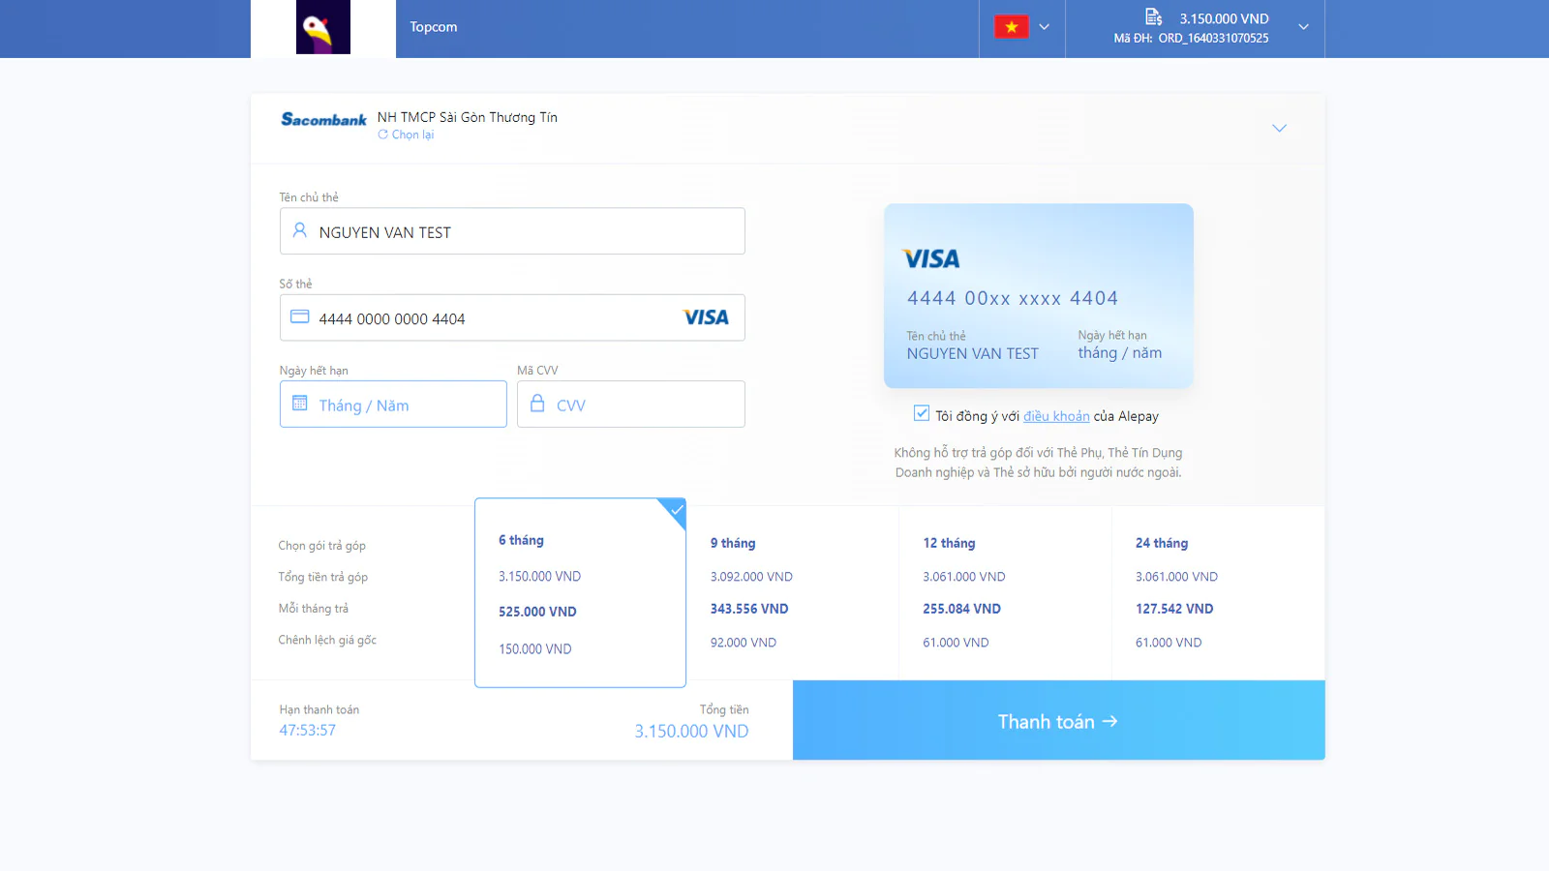Click the bottom total 3.150.000 VND amount
This screenshot has height=871, width=1549.
[x=691, y=732]
